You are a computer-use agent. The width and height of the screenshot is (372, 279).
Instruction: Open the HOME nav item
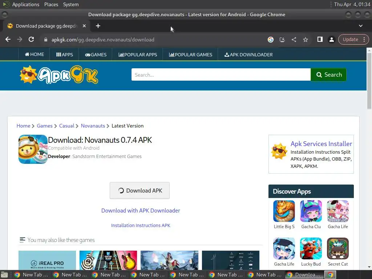35,54
